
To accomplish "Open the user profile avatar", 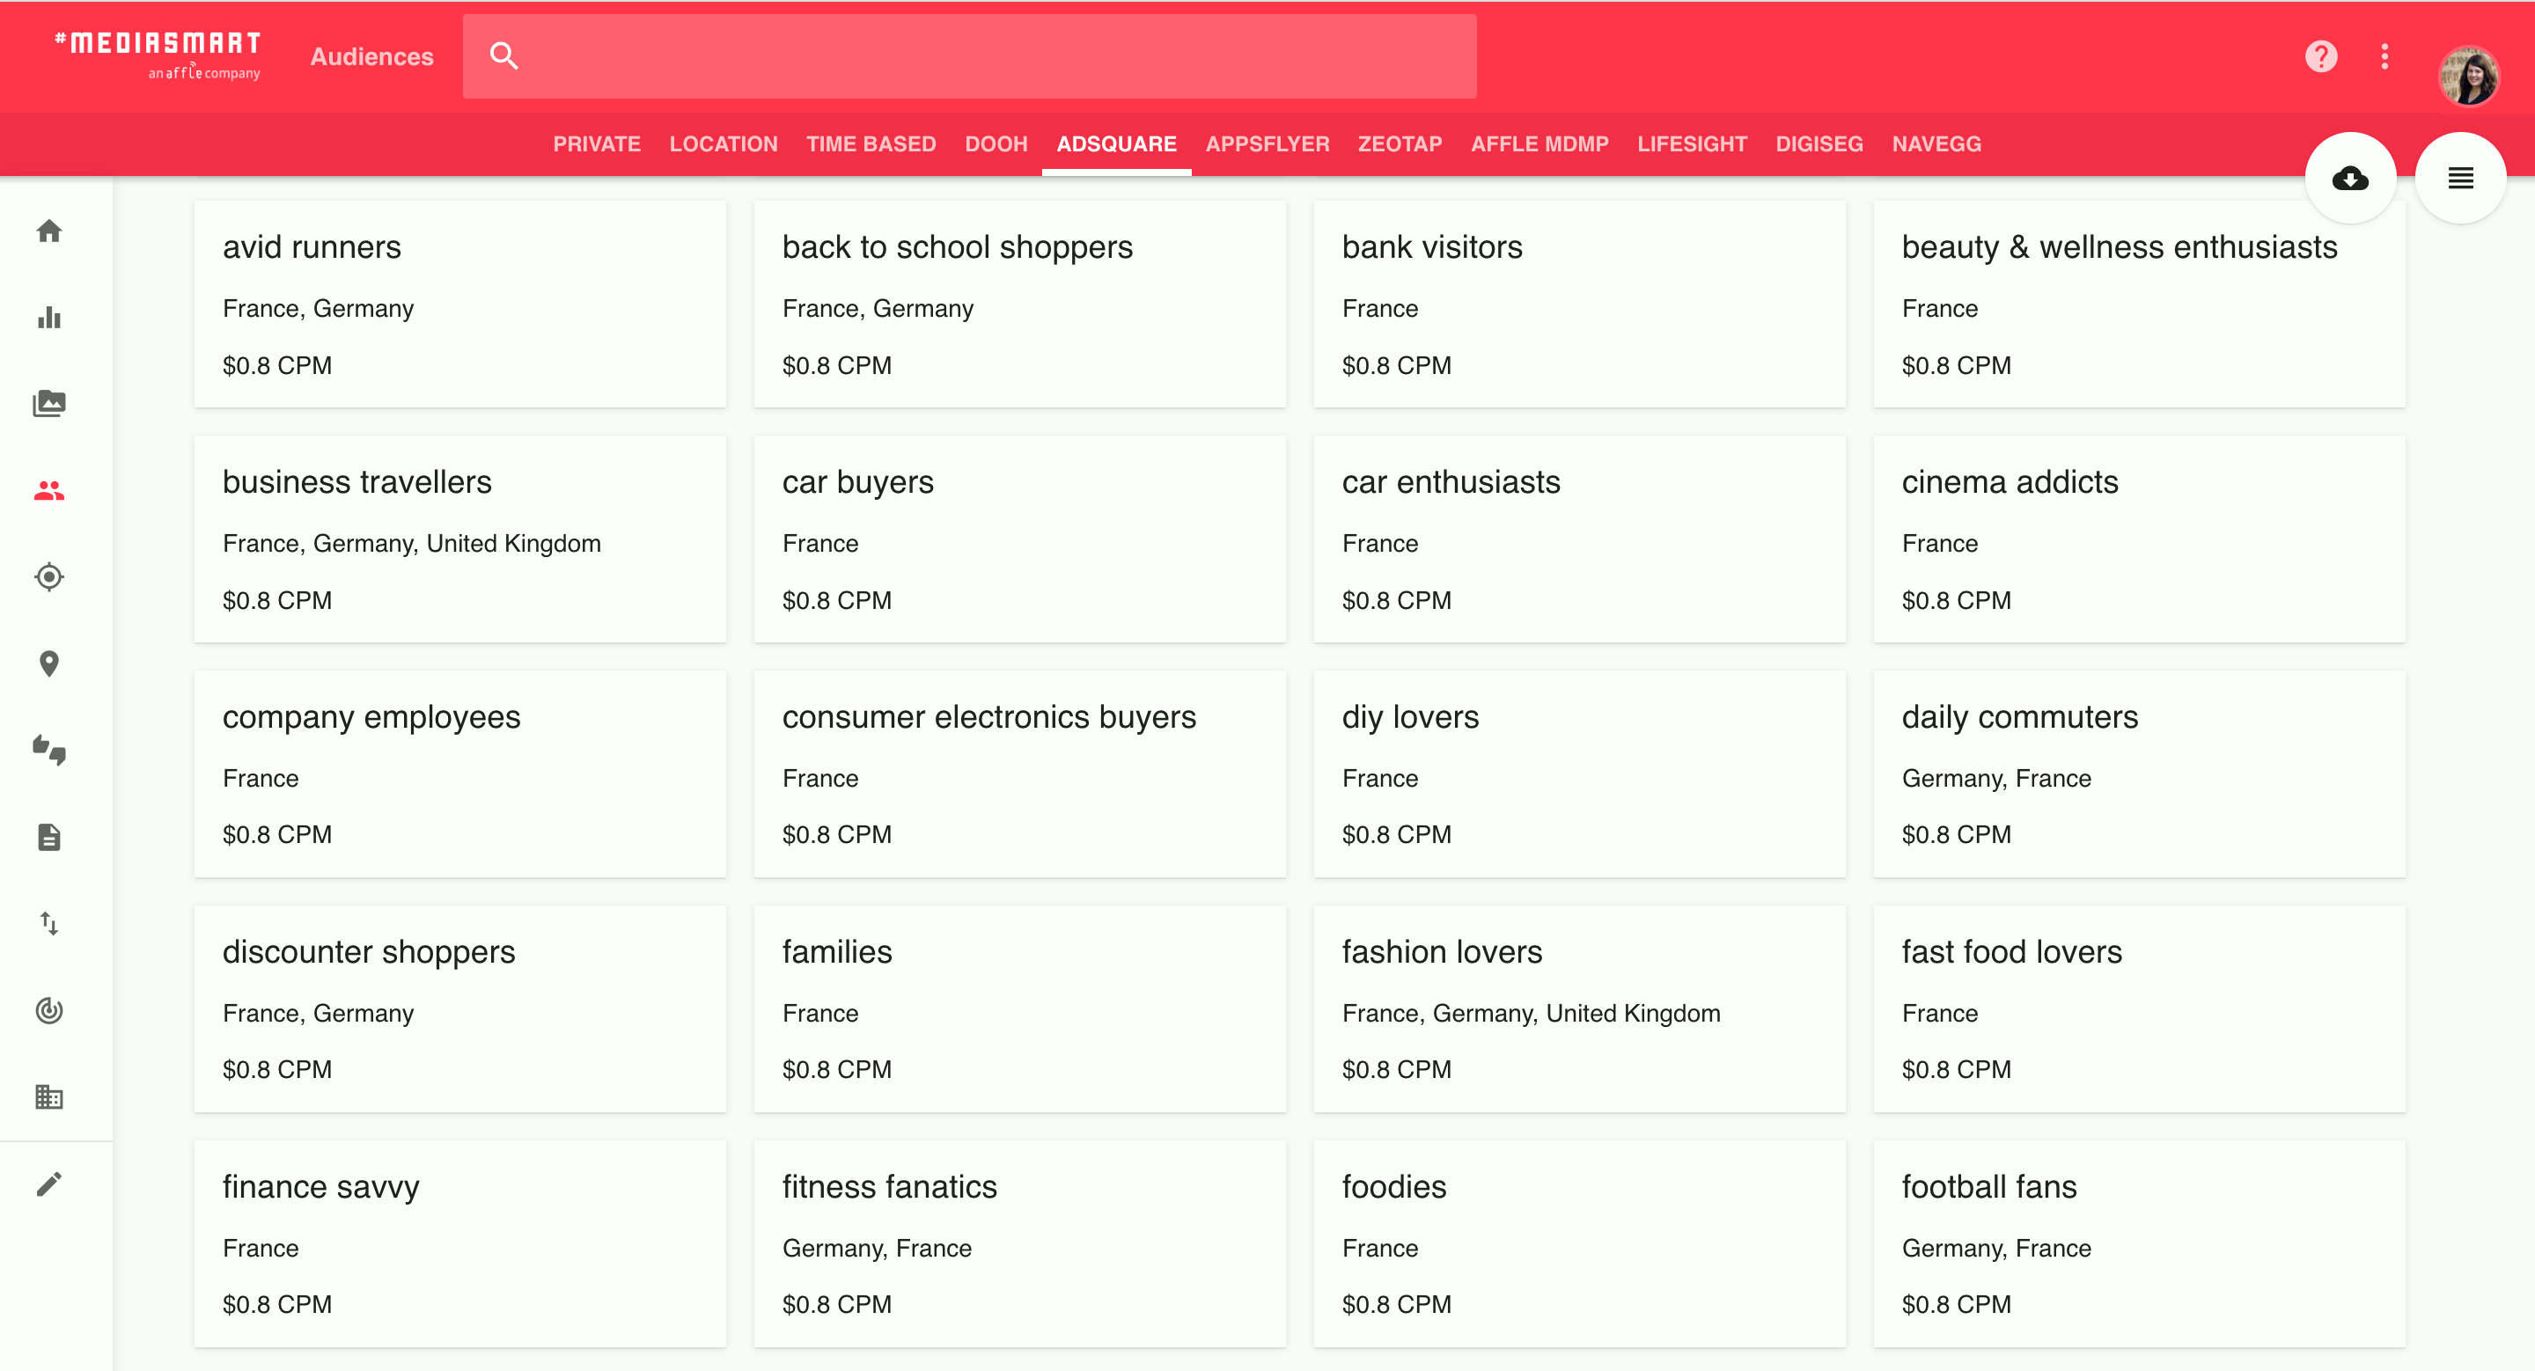I will (2468, 75).
